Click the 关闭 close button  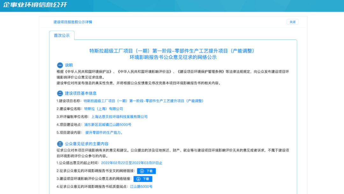292,22
